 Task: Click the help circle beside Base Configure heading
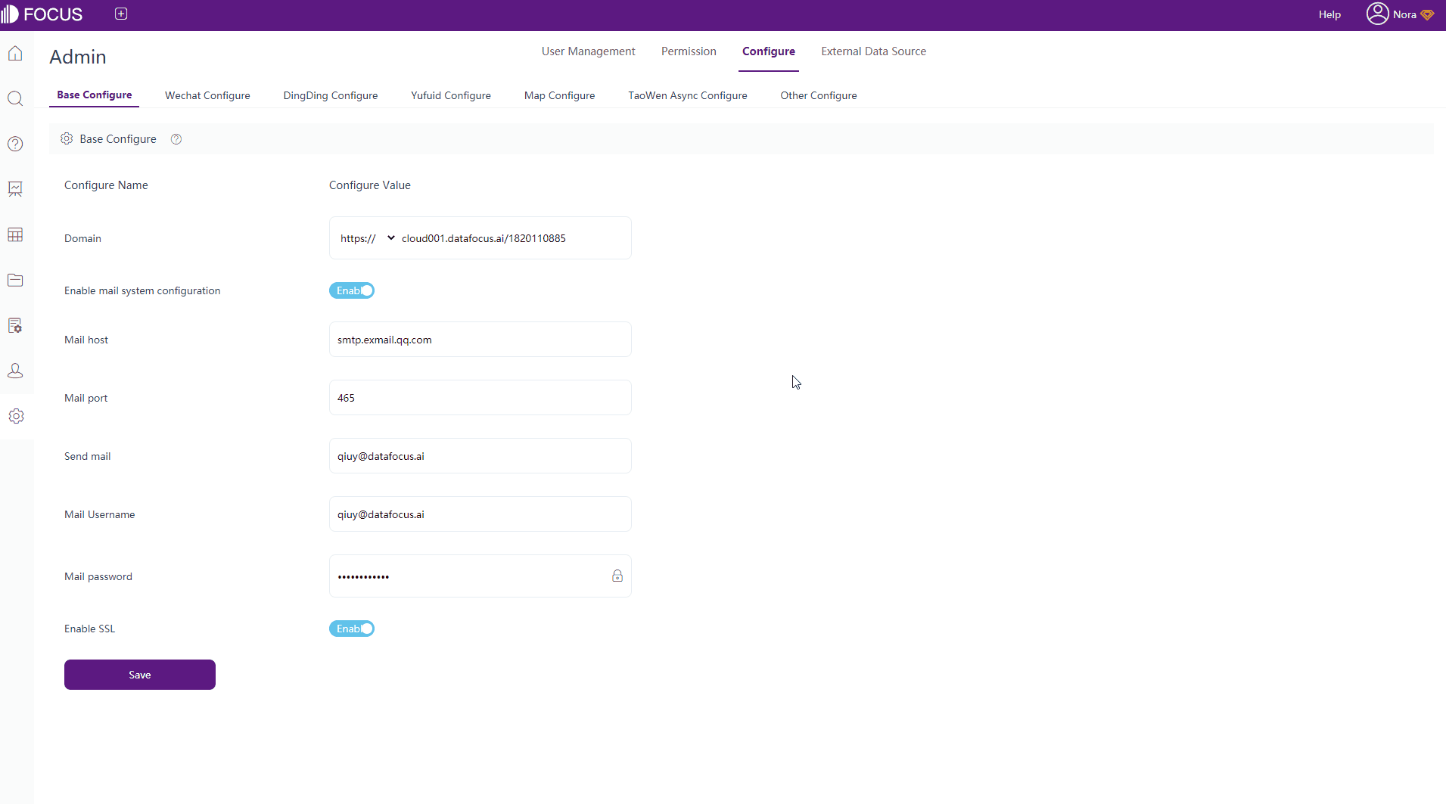176,139
